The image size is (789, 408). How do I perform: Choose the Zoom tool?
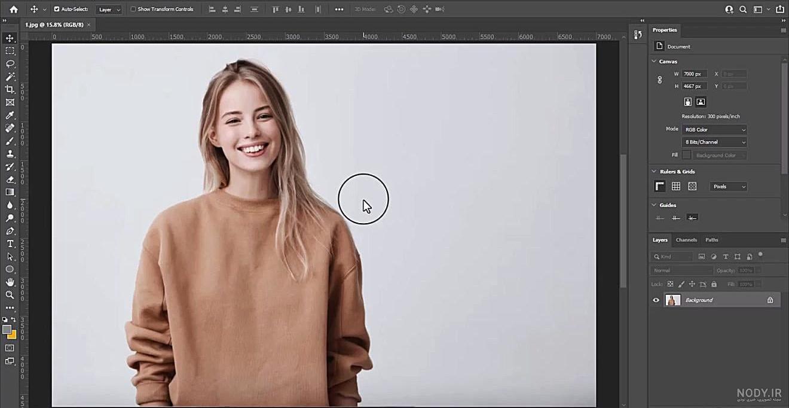pos(10,295)
